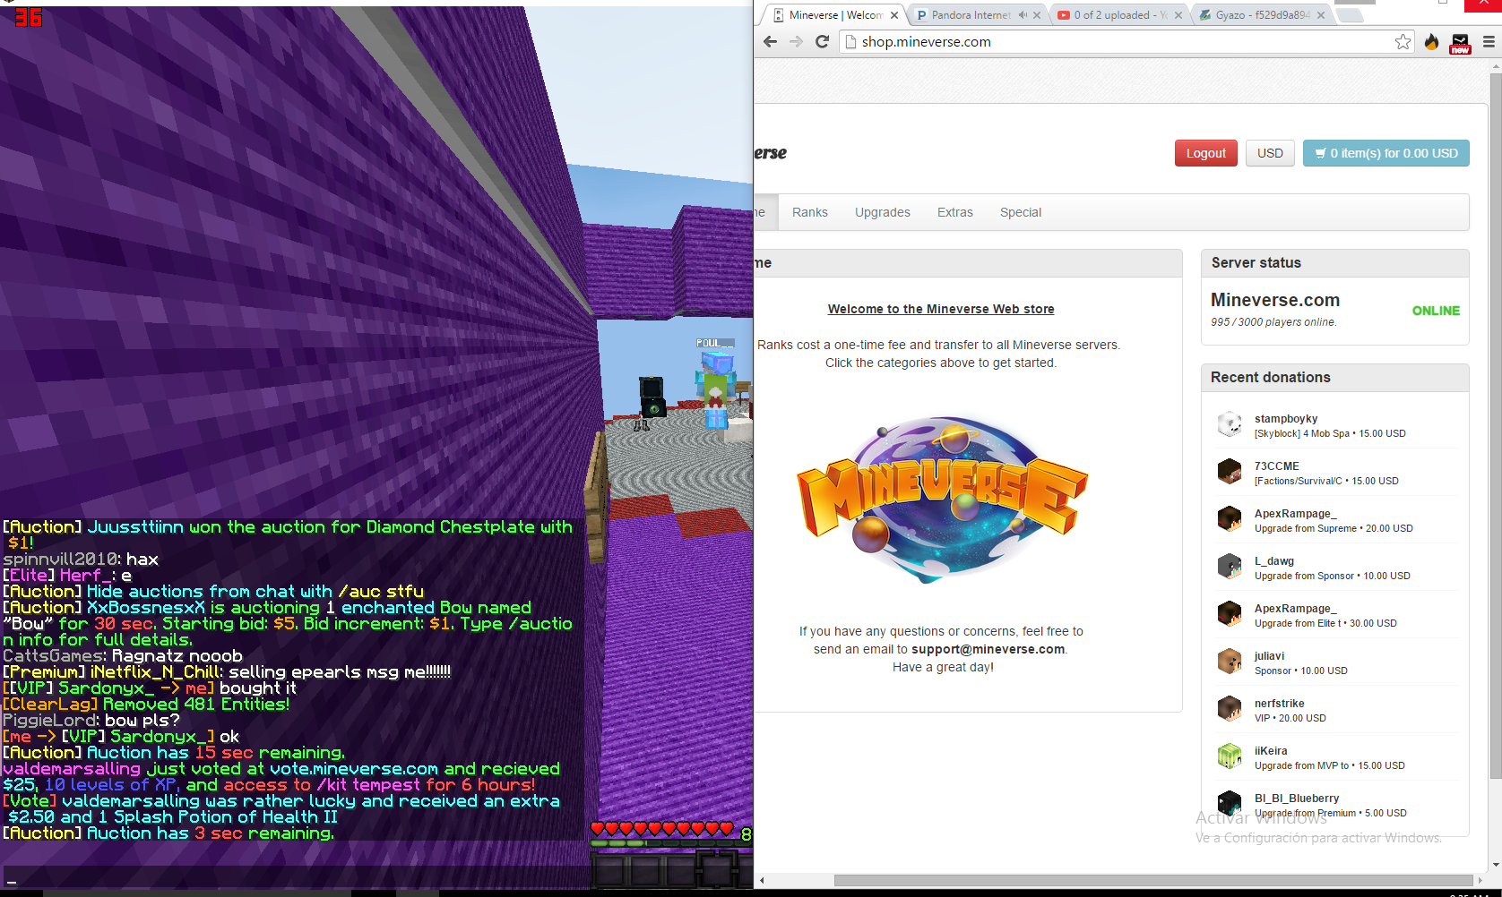Viewport: 1502px width, 897px height.
Task: Open the Upgrades category
Action: pyautogui.click(x=883, y=212)
